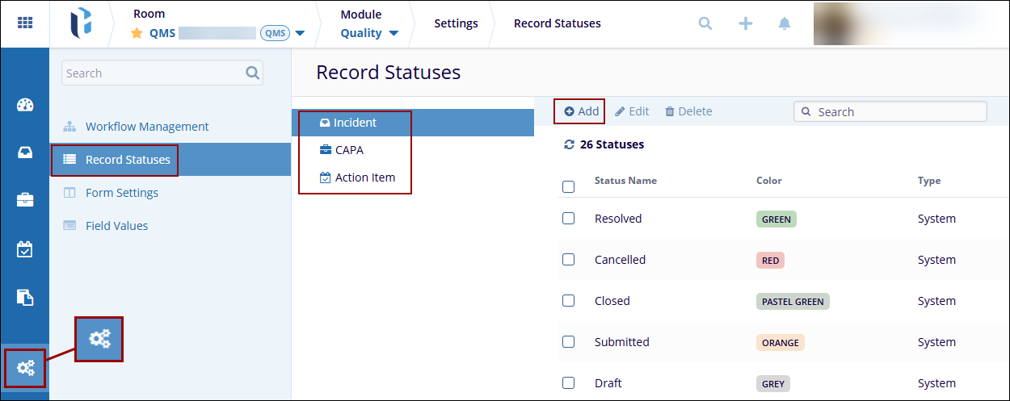
Task: Tick the checkbox for Resolved status
Action: 568,219
